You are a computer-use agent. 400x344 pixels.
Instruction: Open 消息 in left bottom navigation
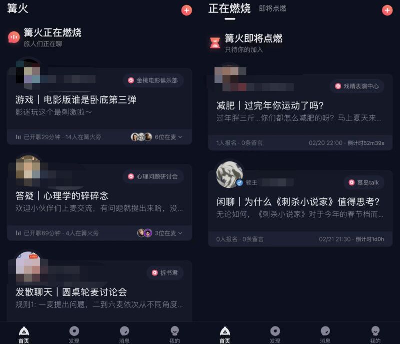click(x=124, y=335)
